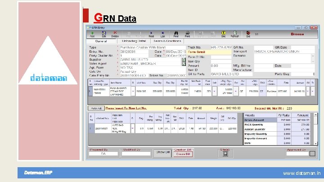
Task: Open the Unloading Detail tab
Action: [134, 41]
